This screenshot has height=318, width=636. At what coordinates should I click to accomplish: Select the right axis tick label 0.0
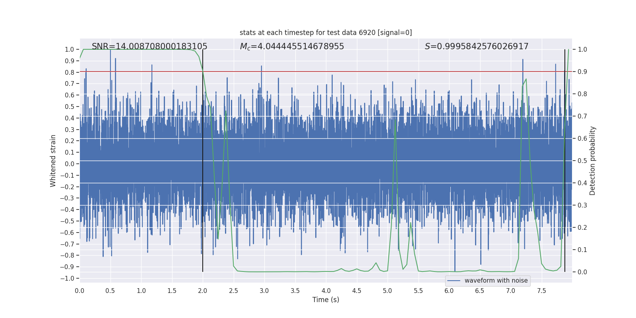[582, 272]
